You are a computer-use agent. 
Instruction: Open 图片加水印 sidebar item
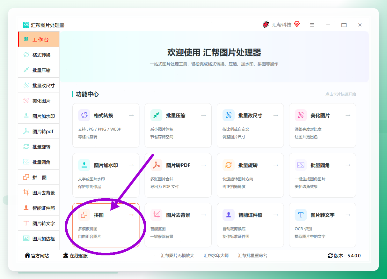[x=39, y=116]
